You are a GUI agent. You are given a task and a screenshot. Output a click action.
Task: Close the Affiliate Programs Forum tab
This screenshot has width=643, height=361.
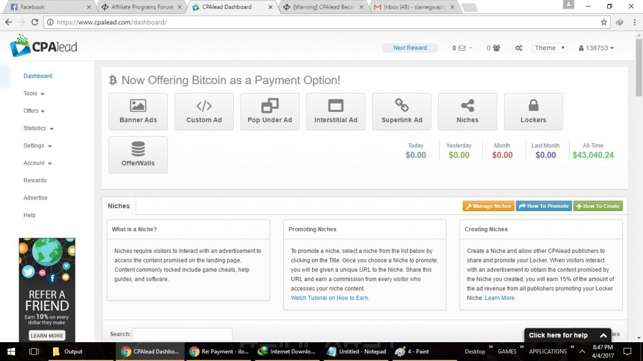pyautogui.click(x=180, y=7)
